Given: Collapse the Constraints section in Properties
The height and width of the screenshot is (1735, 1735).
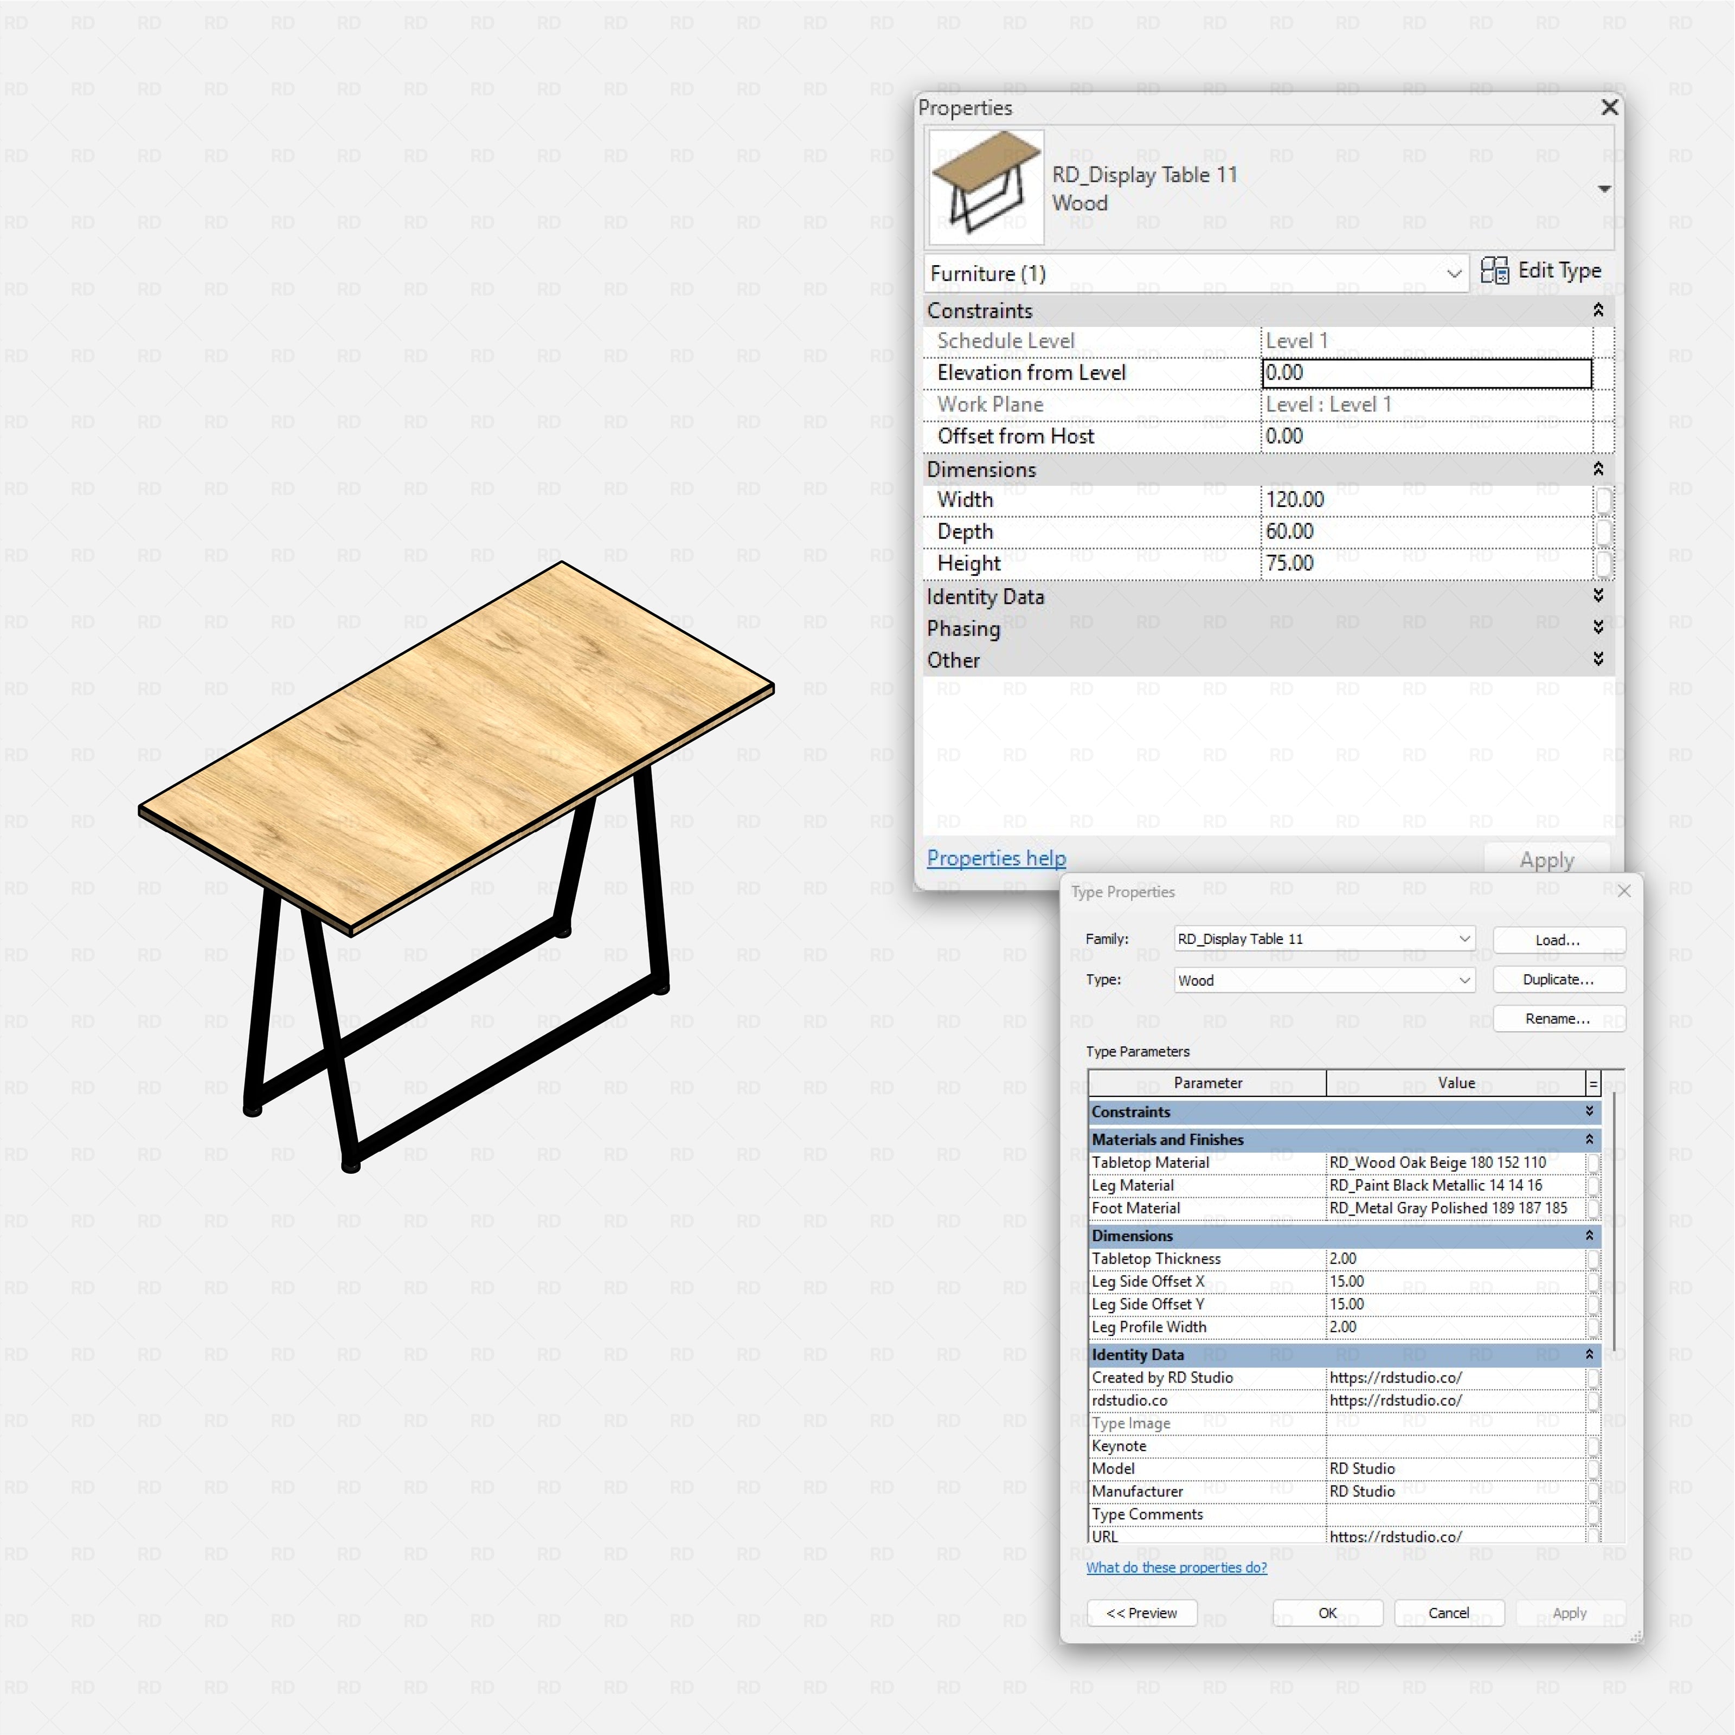Looking at the screenshot, I should pyautogui.click(x=1598, y=310).
